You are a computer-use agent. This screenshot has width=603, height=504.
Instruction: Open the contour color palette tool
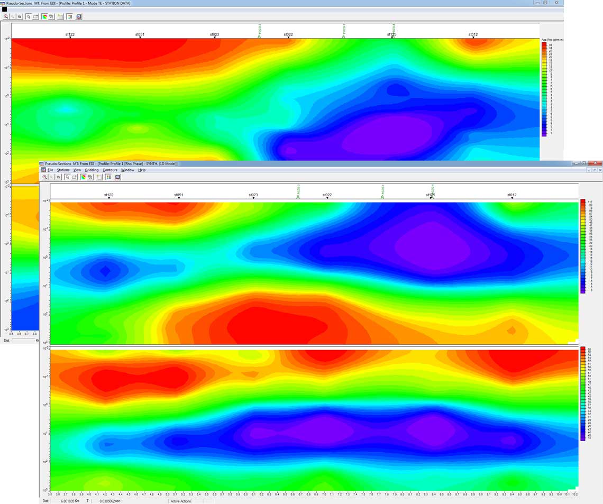pos(44,16)
